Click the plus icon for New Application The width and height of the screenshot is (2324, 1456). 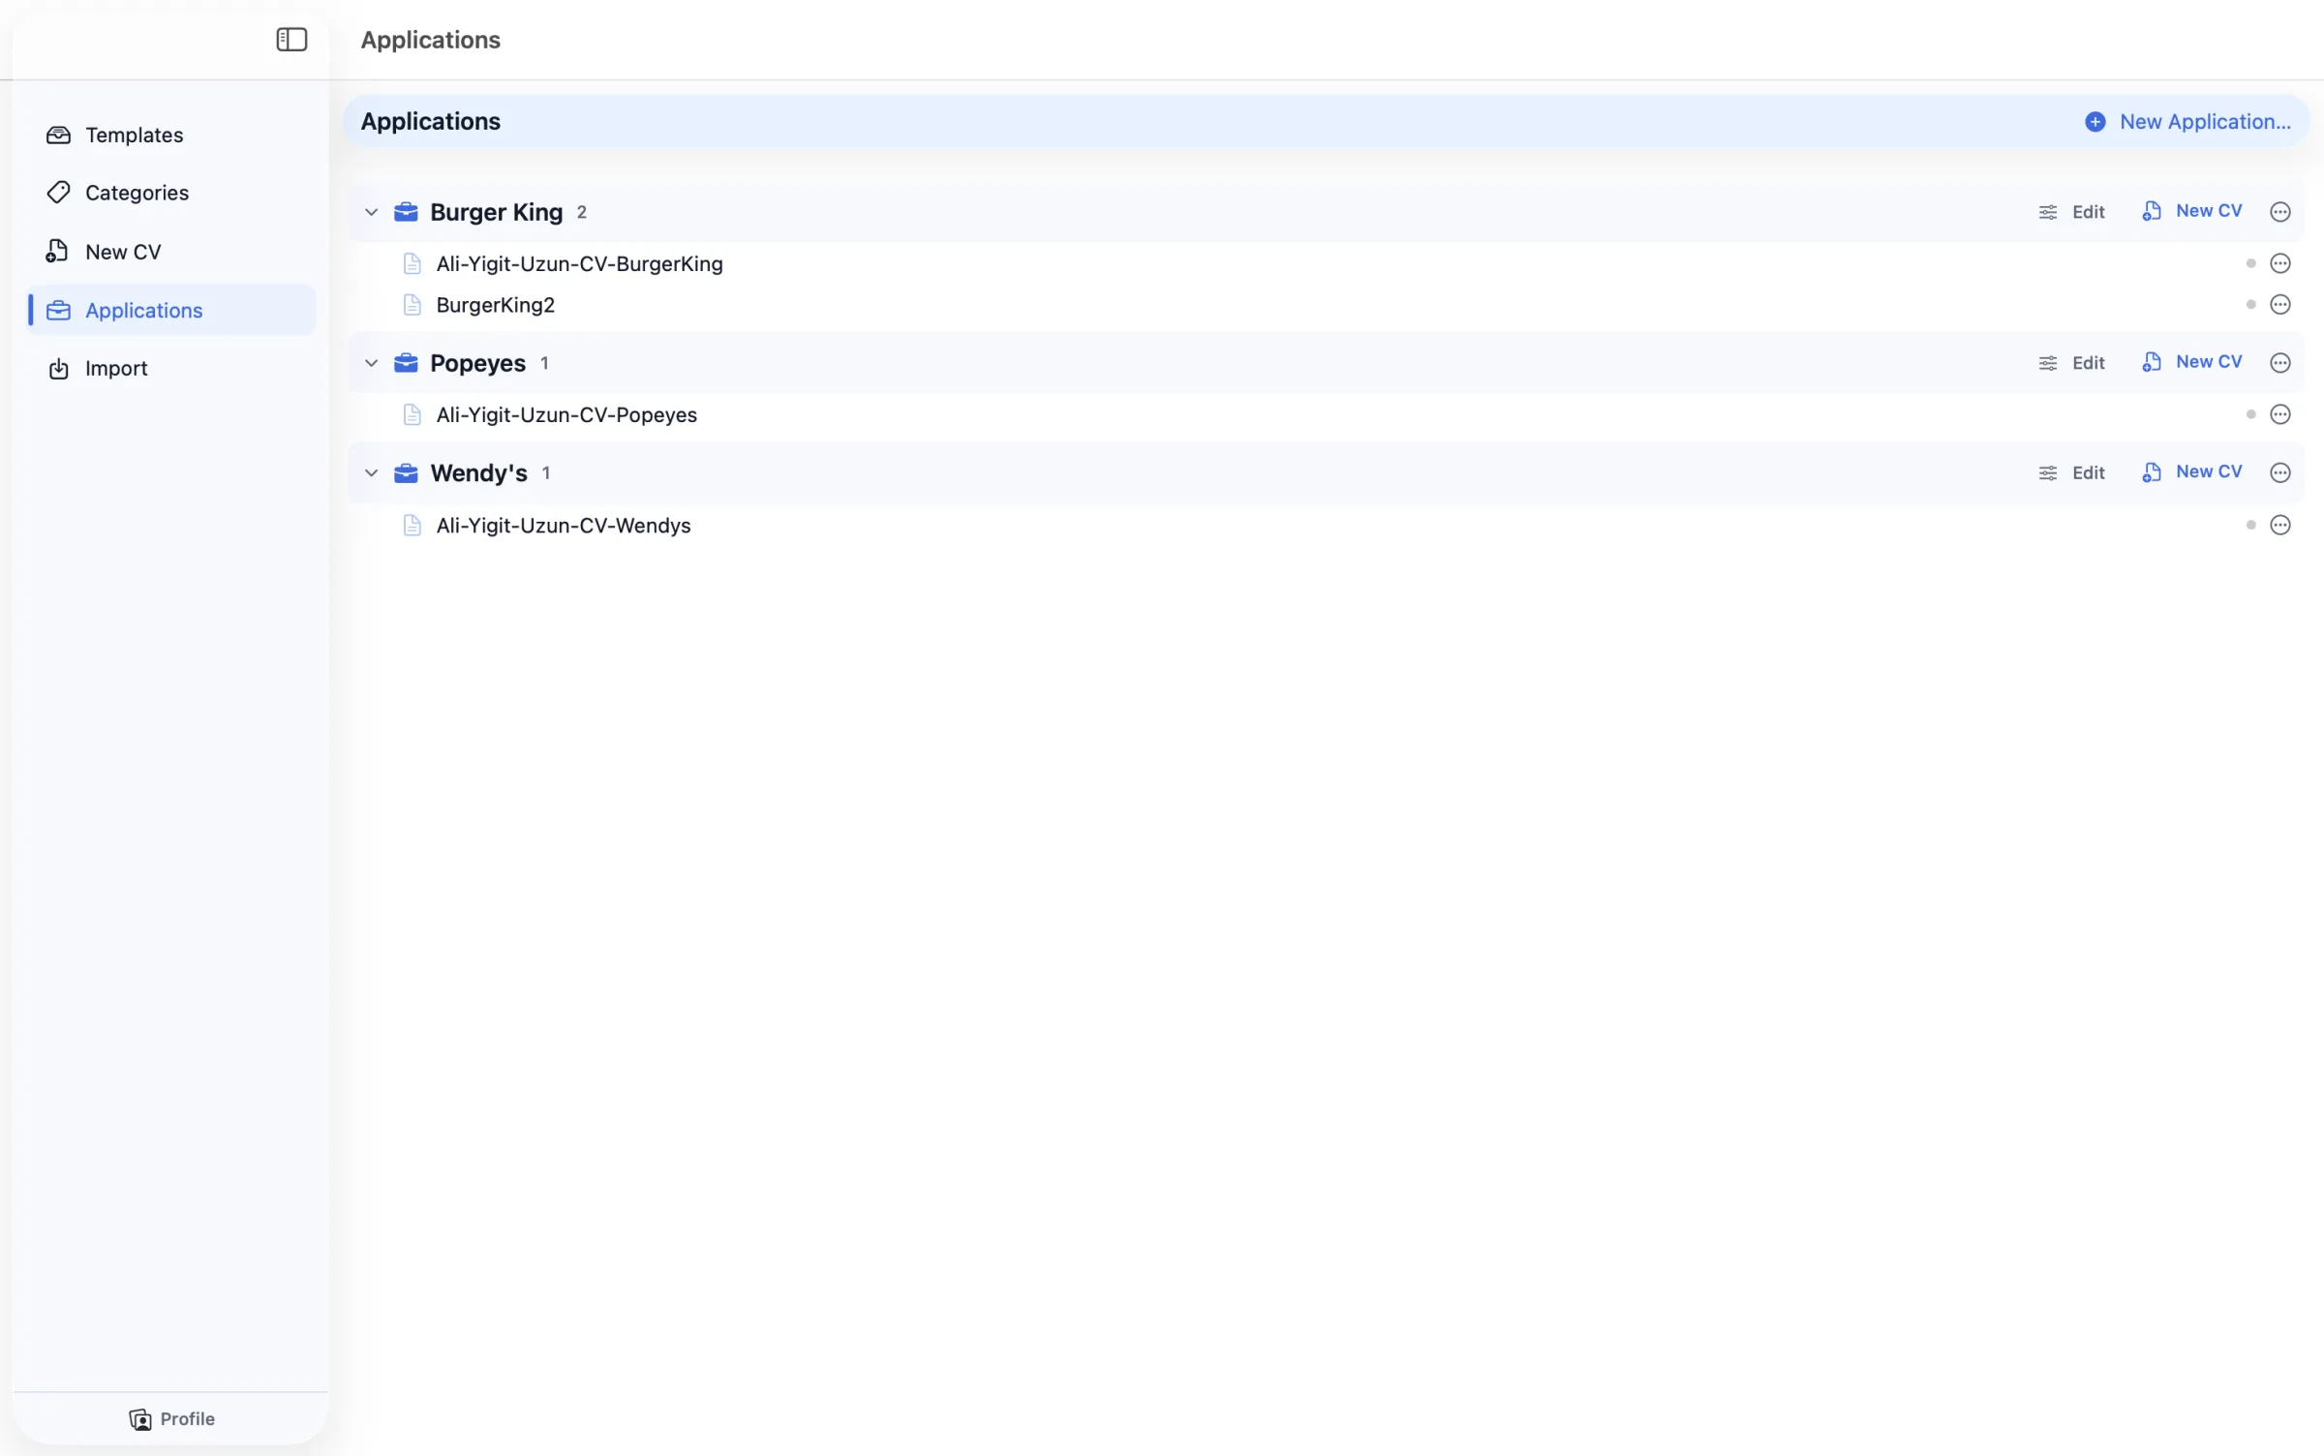point(2095,122)
